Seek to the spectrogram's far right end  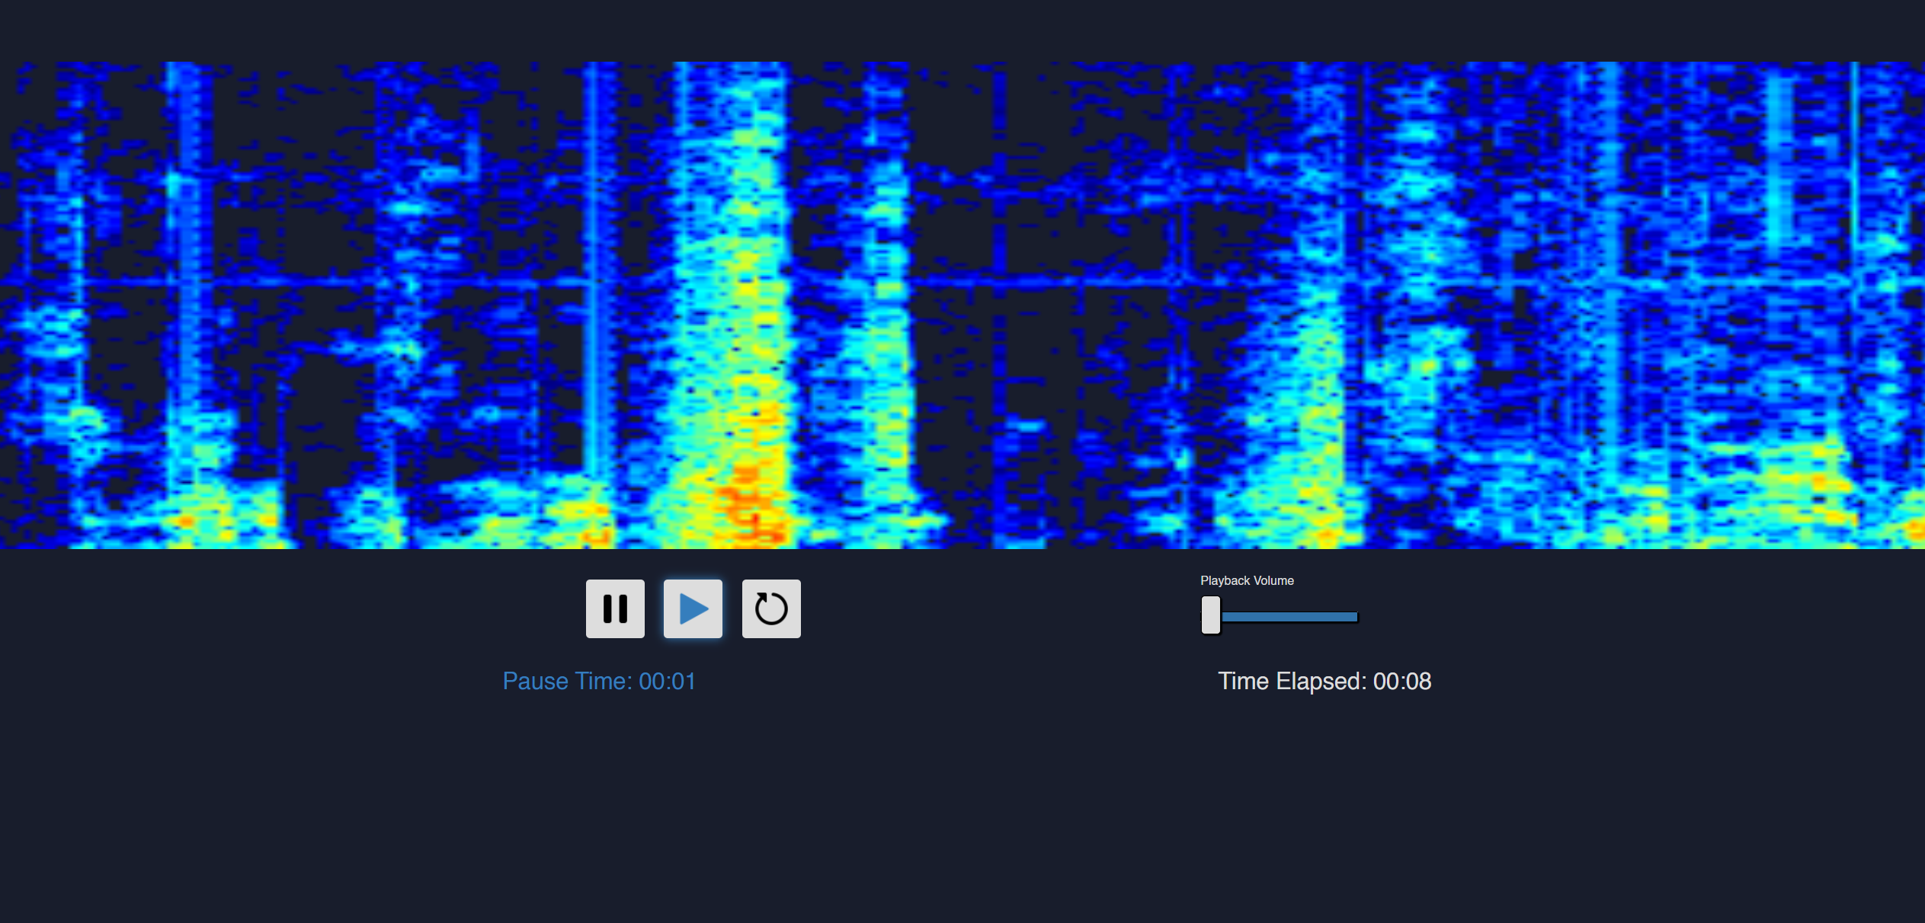click(1920, 305)
